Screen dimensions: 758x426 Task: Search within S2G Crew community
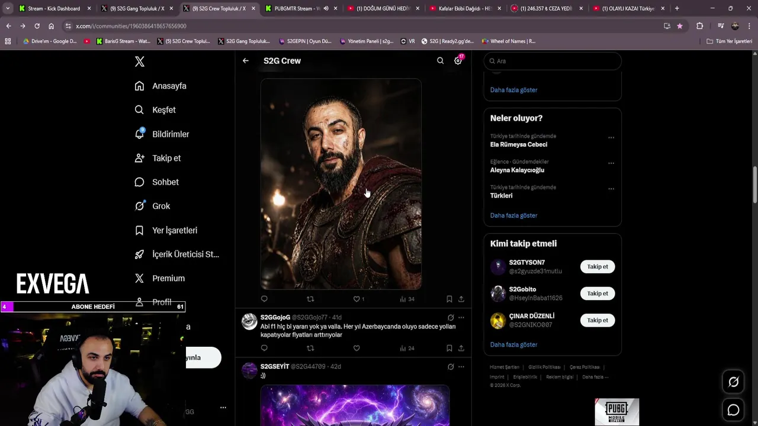coord(440,60)
